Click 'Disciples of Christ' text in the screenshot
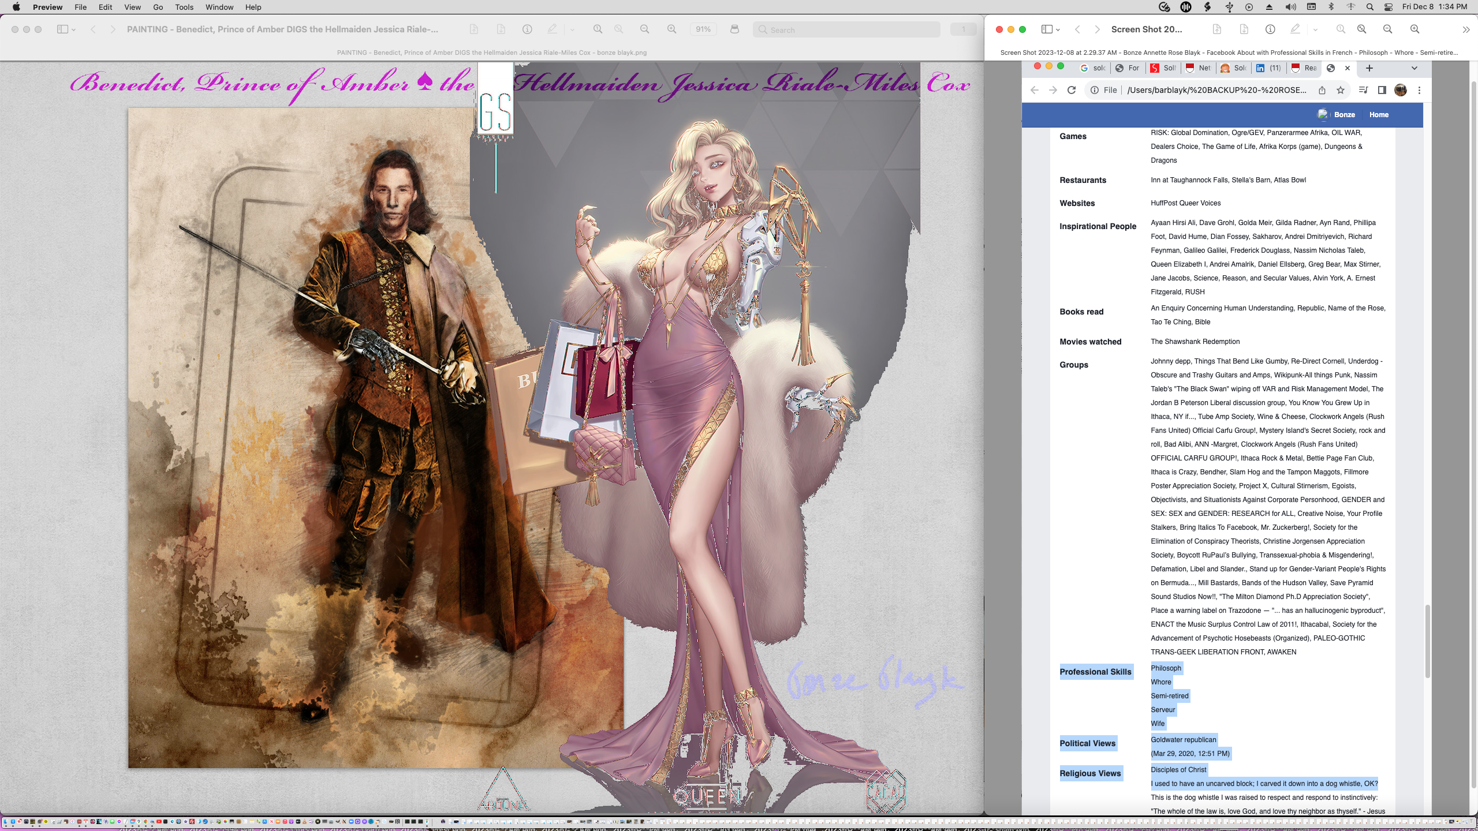The height and width of the screenshot is (831, 1478). pos(1178,770)
